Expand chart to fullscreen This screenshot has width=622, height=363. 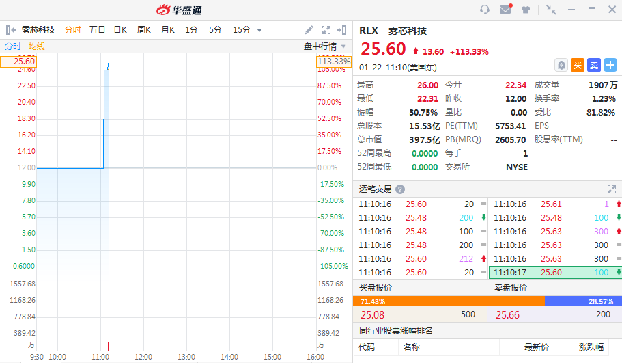point(326,30)
